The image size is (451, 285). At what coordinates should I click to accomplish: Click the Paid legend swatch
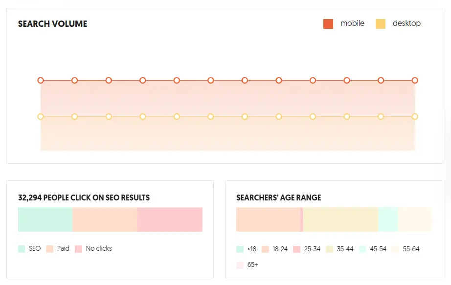coord(49,249)
